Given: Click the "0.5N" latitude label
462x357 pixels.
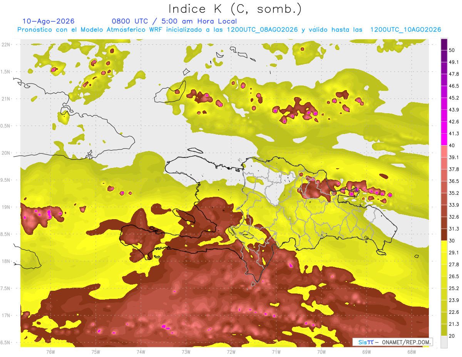Looking at the screenshot, I should [6, 126].
